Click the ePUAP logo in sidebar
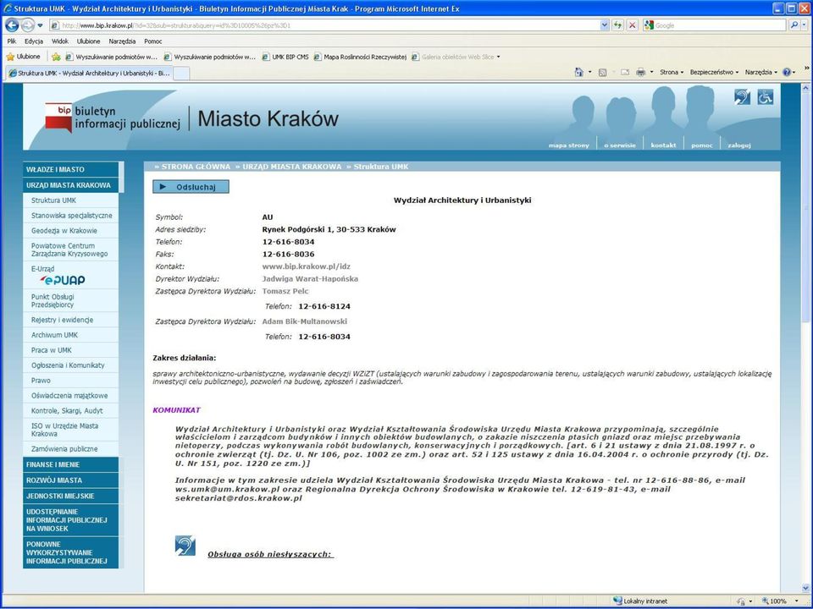 pyautogui.click(x=63, y=280)
